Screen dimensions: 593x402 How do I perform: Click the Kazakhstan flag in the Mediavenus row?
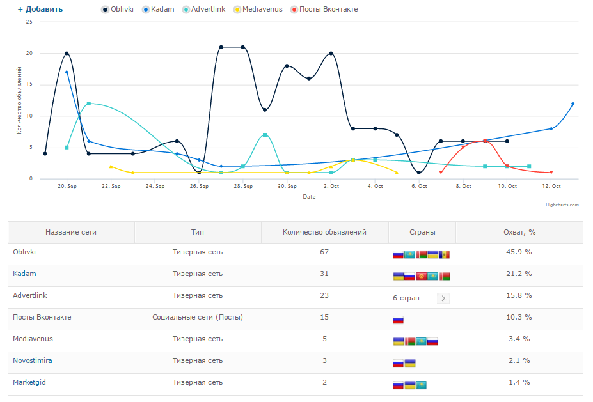[422, 341]
